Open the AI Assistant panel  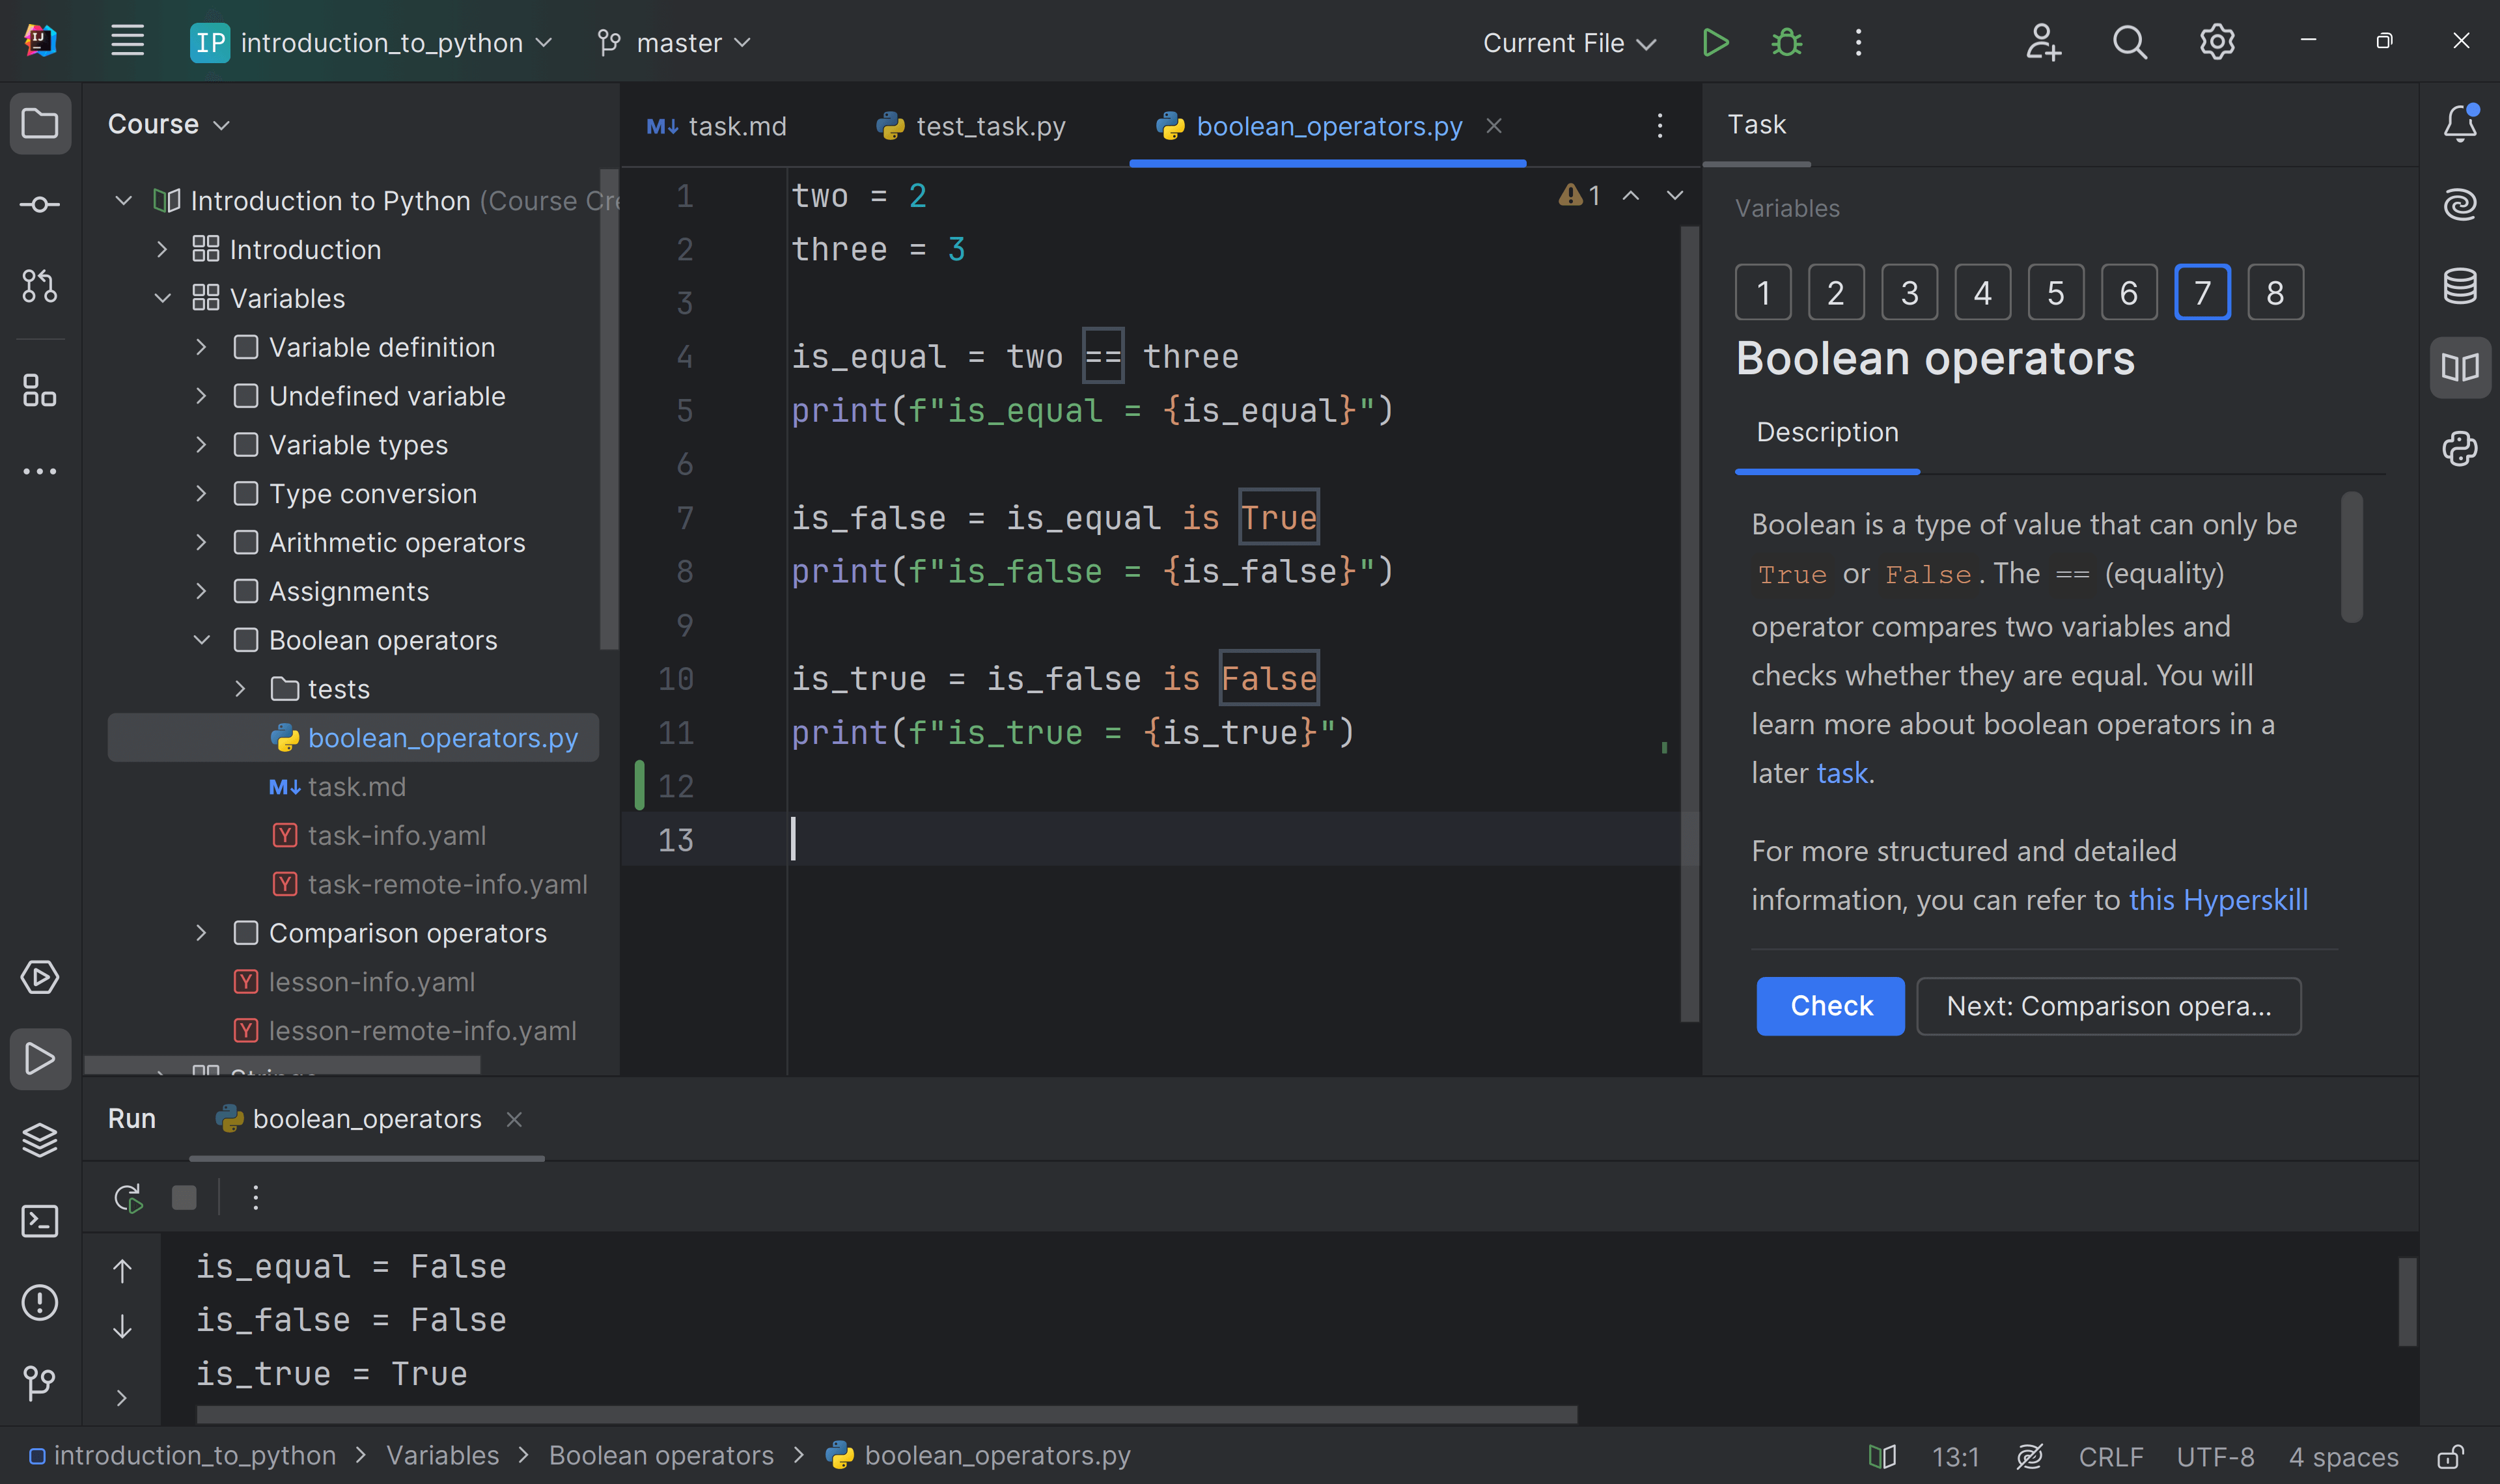2461,204
